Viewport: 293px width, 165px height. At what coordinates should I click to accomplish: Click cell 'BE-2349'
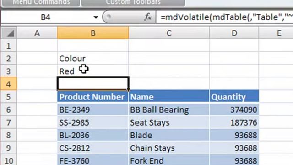[x=93, y=110]
